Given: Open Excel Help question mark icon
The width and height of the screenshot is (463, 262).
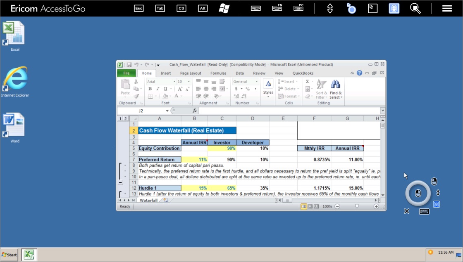Looking at the screenshot, I should click(359, 73).
